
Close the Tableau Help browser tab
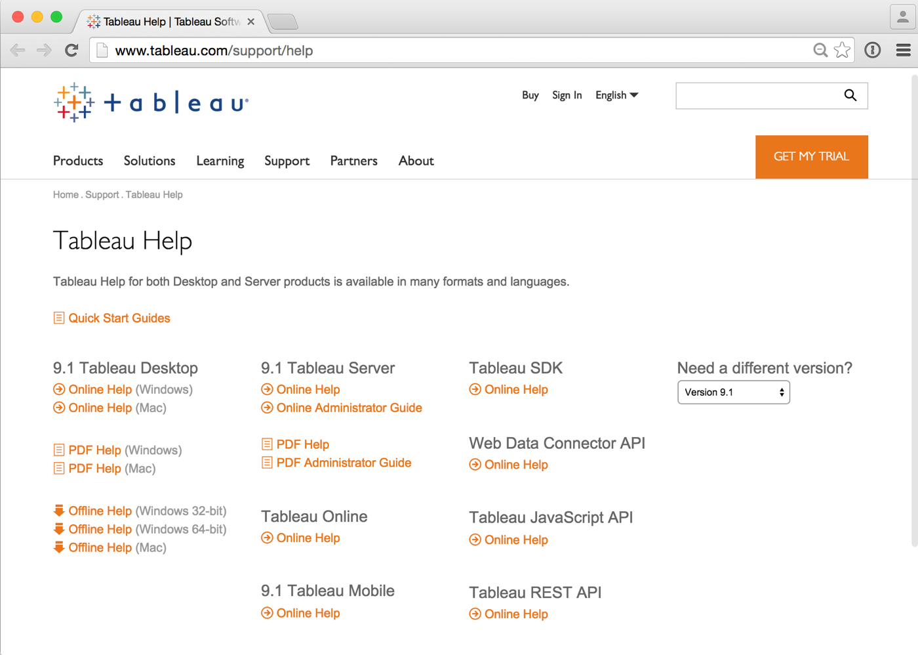(250, 22)
